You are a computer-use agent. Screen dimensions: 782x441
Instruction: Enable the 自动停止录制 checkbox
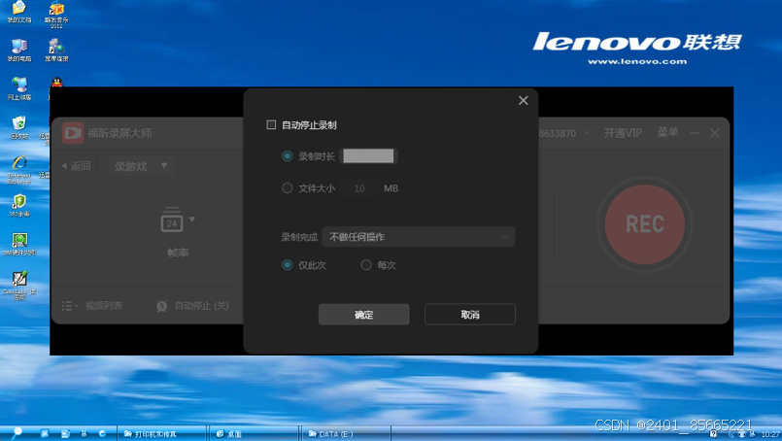271,124
